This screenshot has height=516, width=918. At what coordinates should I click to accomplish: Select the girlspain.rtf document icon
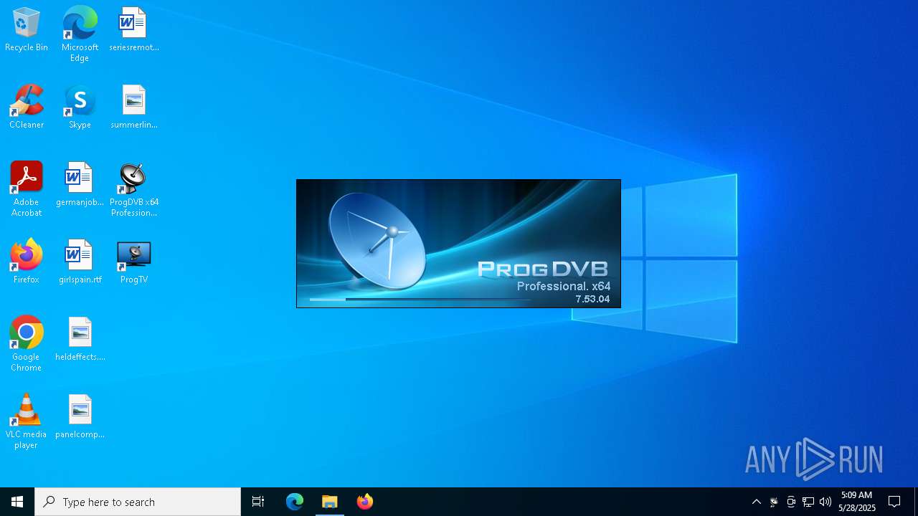click(x=80, y=262)
